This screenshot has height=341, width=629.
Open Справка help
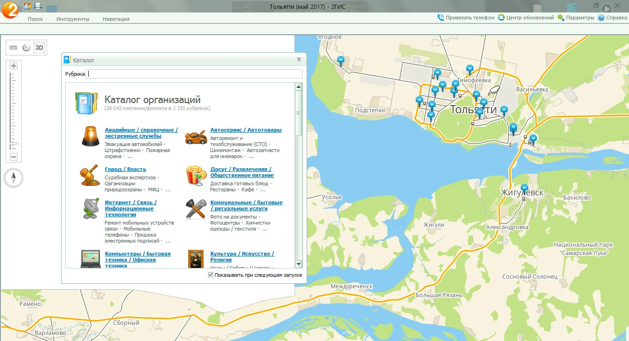point(612,18)
